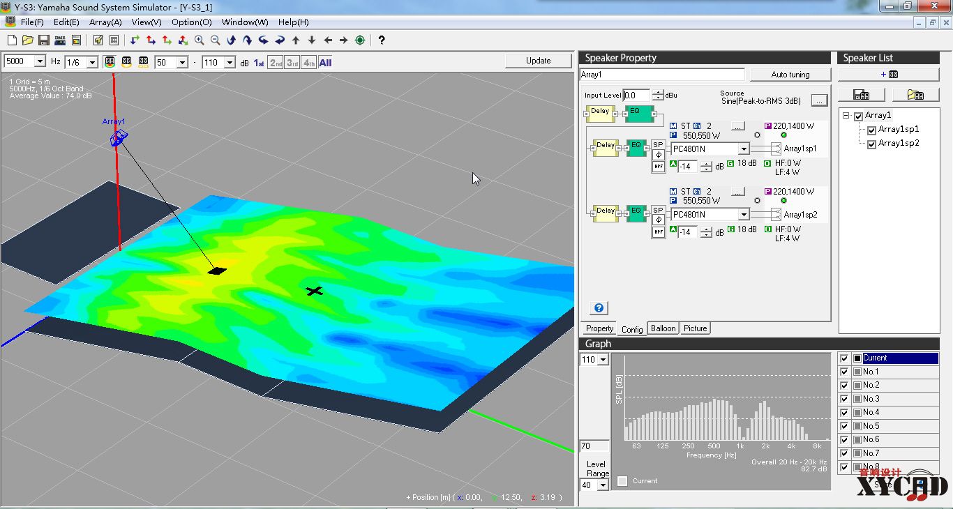Open the PC4801N amplifier dropdown for Array1sp2
Image resolution: width=953 pixels, height=509 pixels.
(x=744, y=215)
